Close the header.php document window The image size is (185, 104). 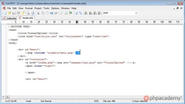(x=181, y=8)
